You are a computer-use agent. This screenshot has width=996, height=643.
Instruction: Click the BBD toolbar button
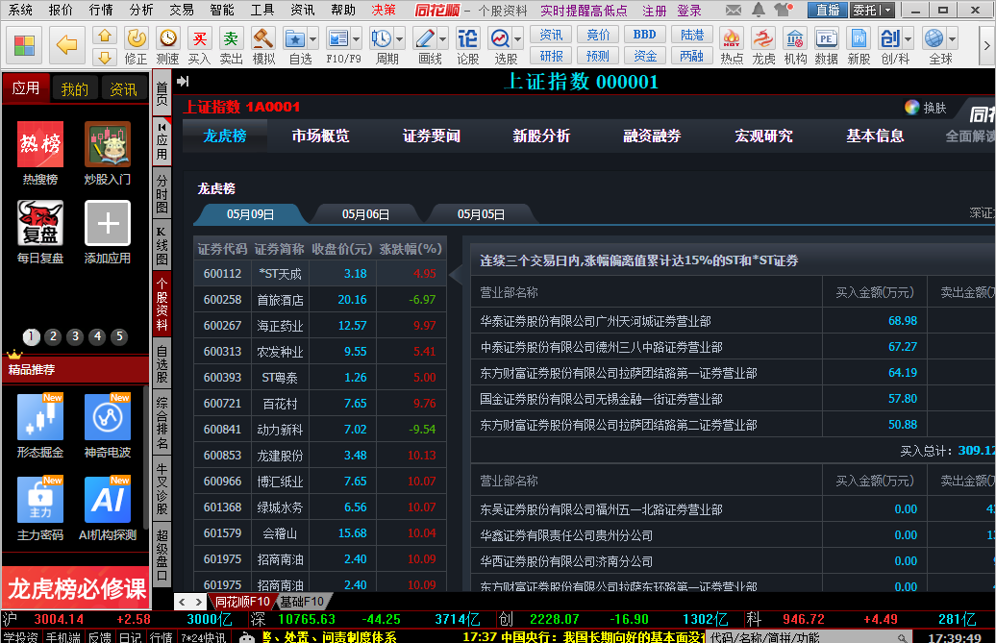(645, 35)
